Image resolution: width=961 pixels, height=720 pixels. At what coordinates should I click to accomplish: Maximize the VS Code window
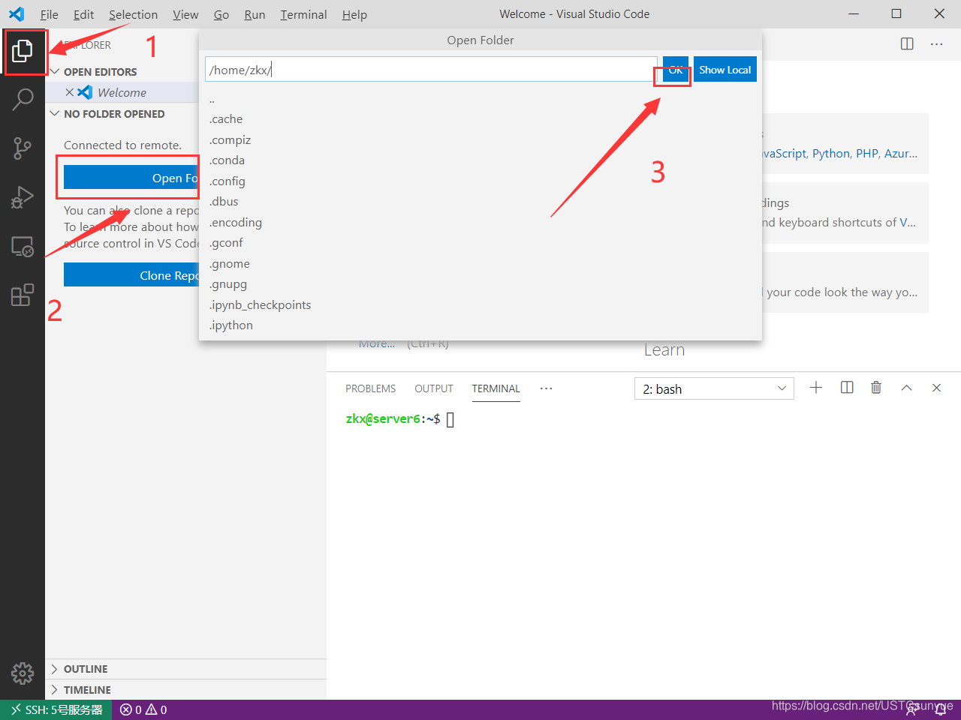pos(896,13)
